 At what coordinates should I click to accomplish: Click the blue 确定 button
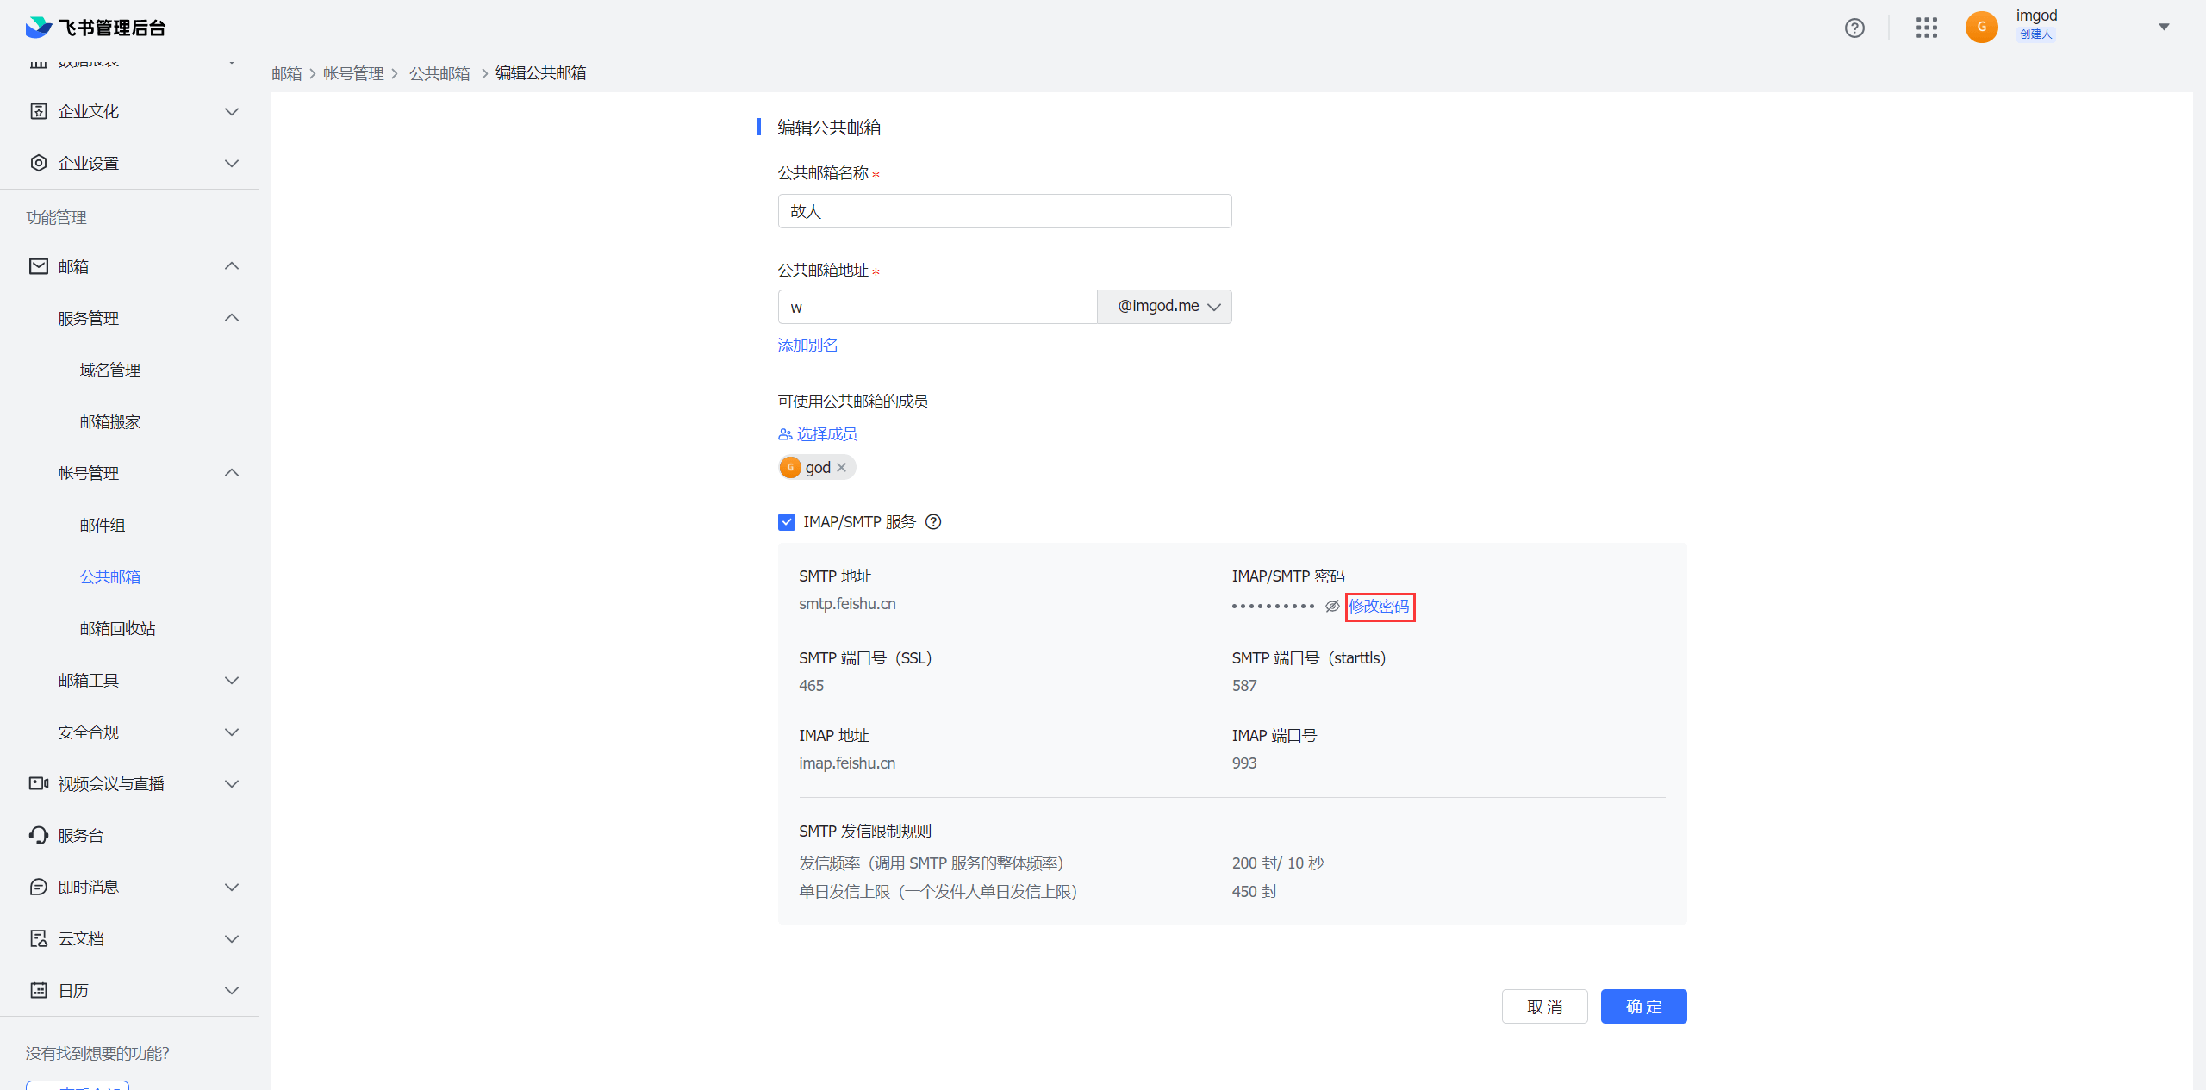click(x=1643, y=1006)
